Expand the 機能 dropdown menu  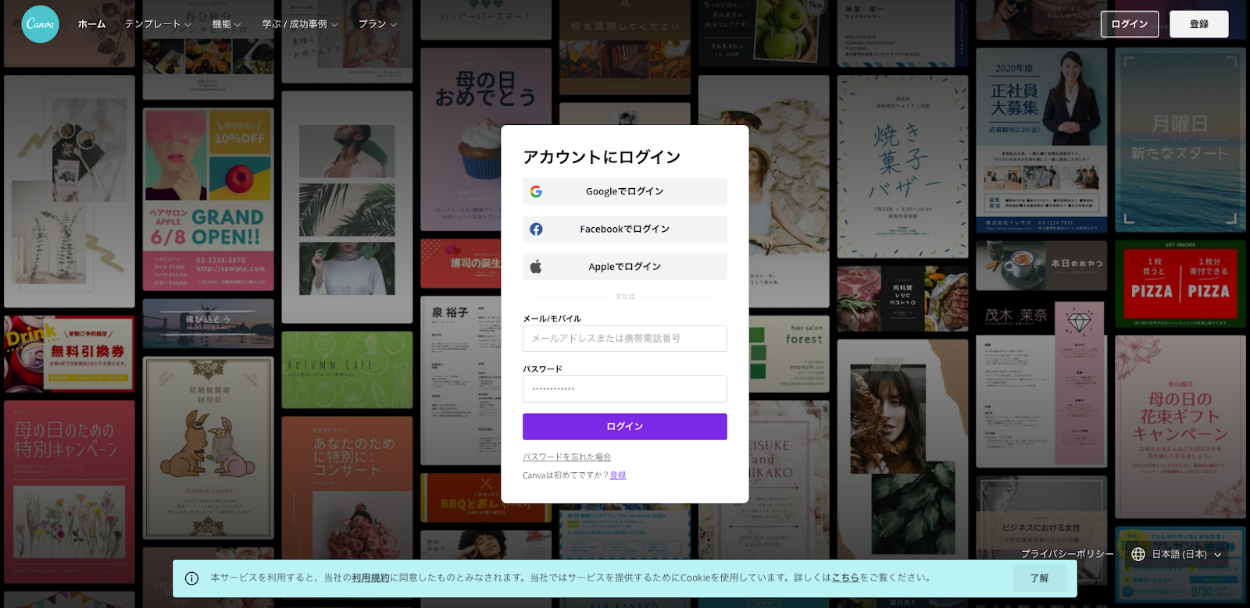tap(227, 24)
